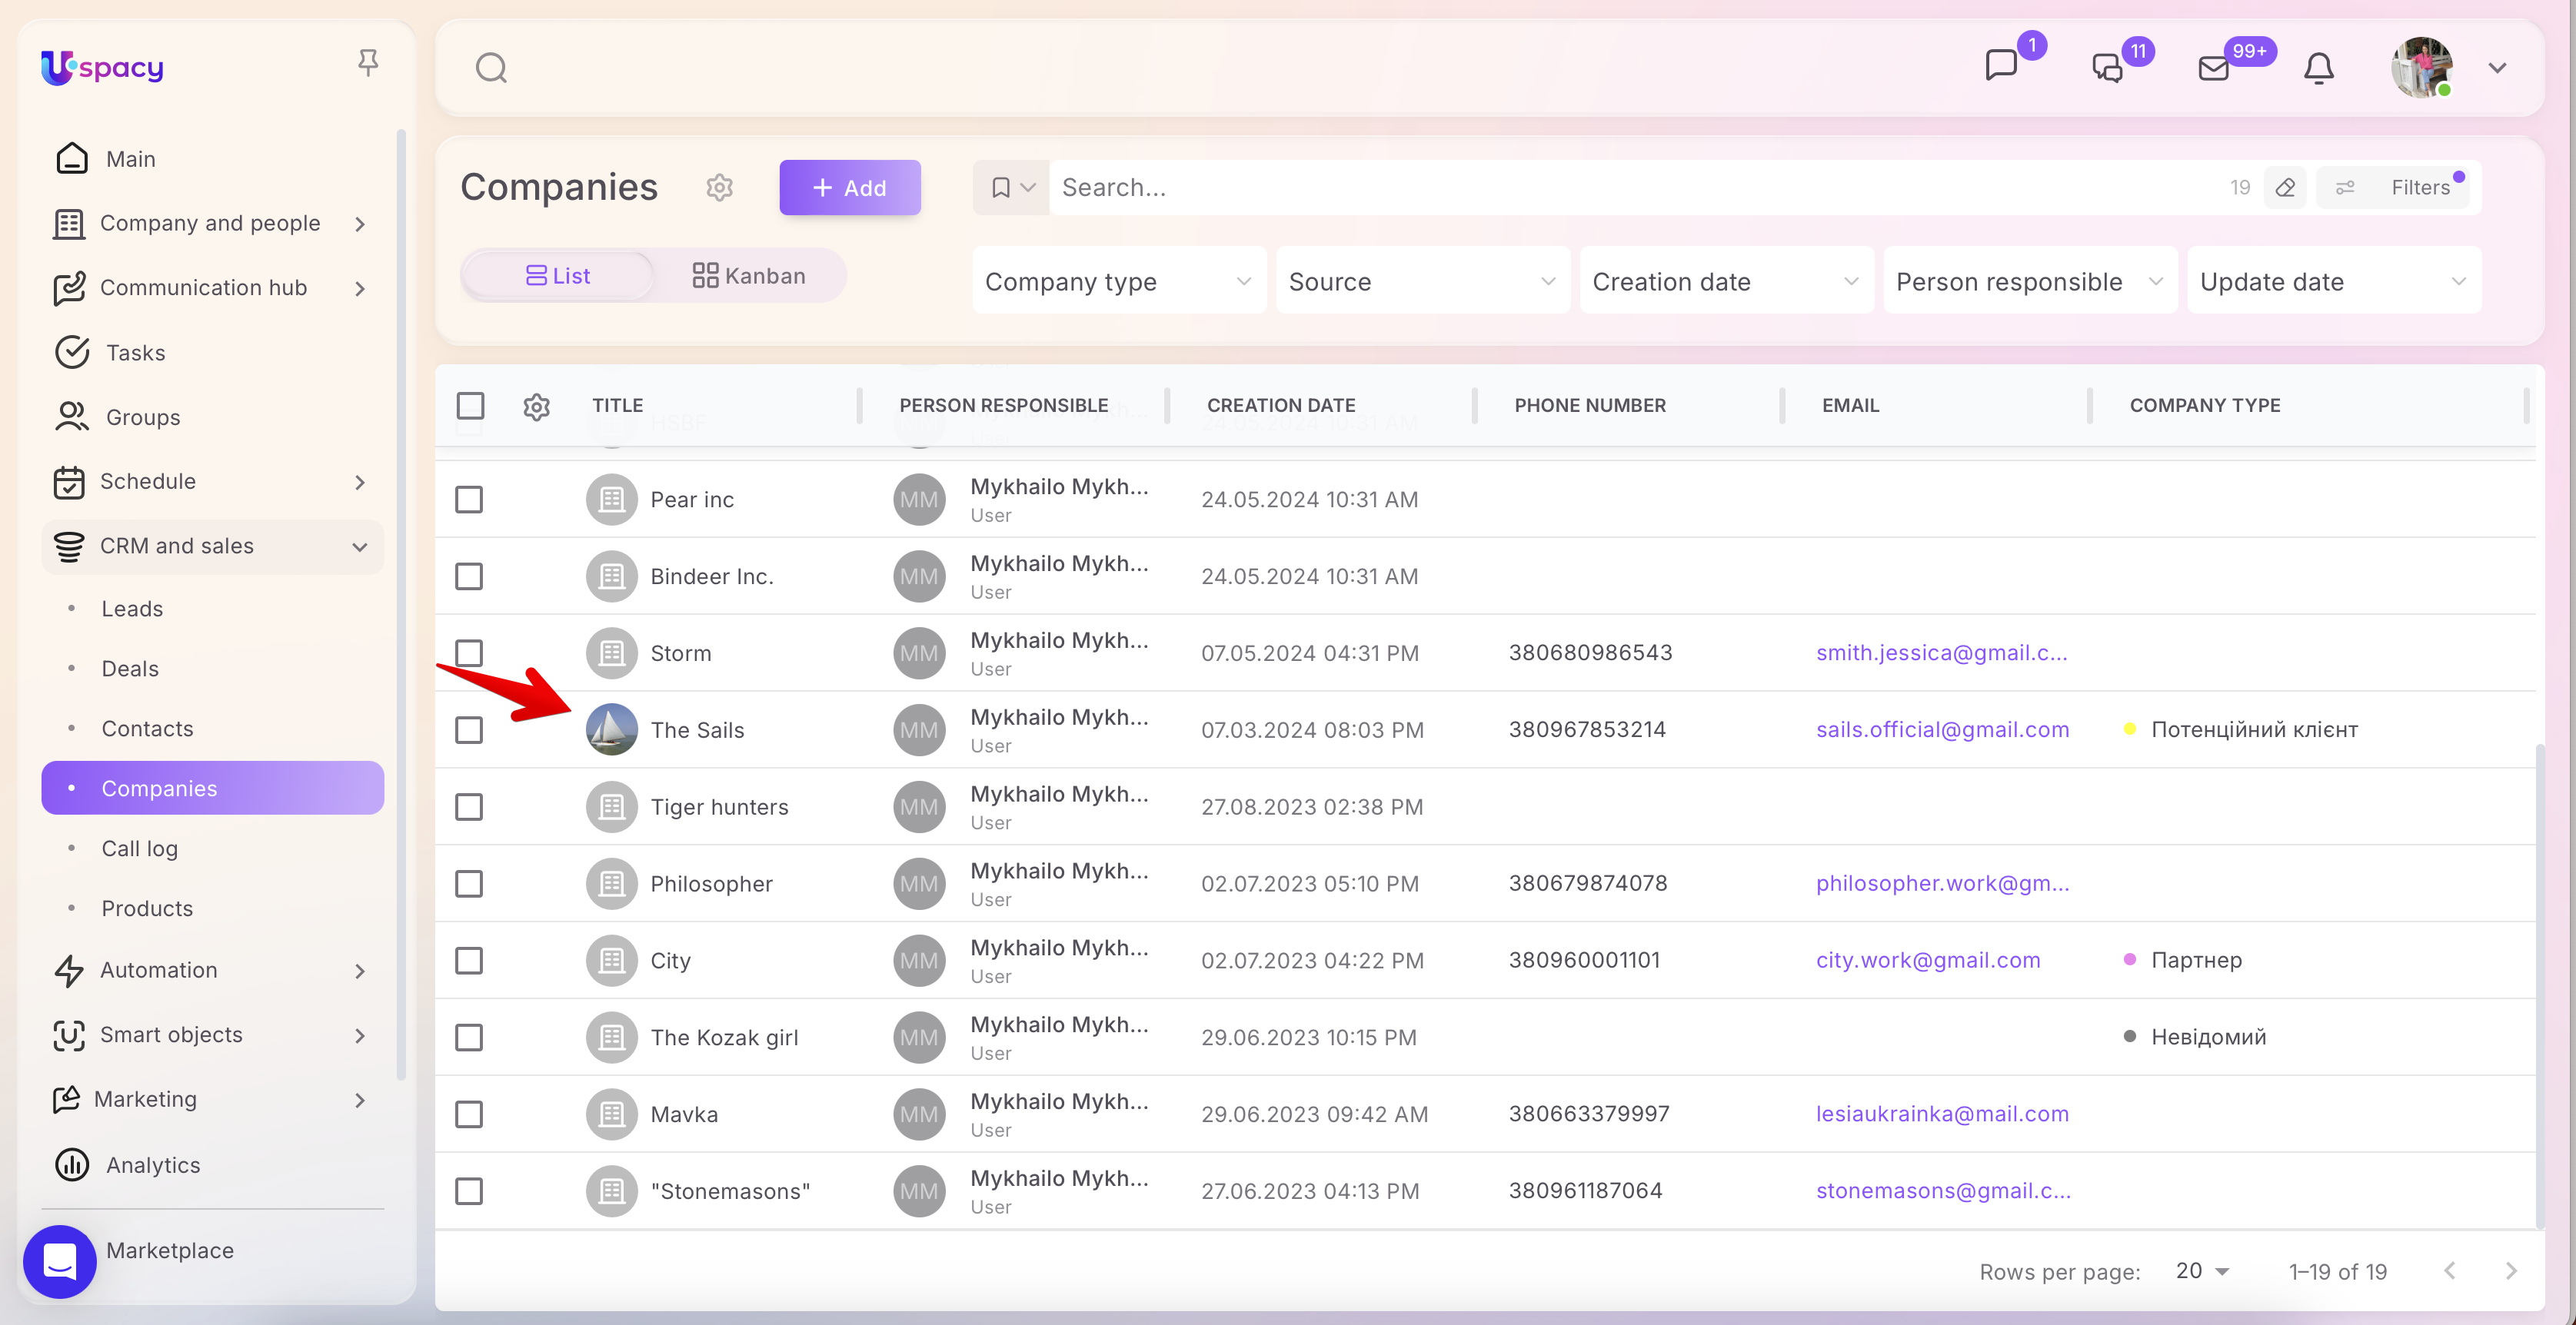Open the support chat widget bubble
Screen dimensions: 2576x1325
point(60,1261)
